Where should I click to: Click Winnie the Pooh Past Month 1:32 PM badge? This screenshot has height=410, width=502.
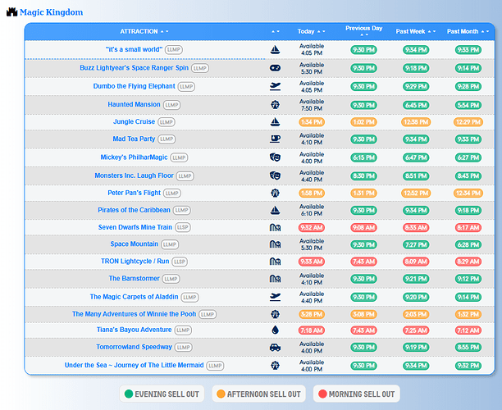pyautogui.click(x=468, y=314)
